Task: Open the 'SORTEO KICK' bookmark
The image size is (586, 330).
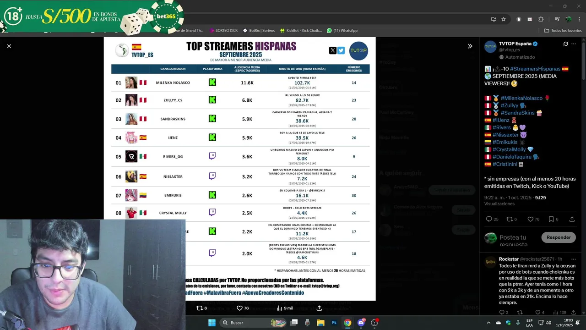Action: pyautogui.click(x=223, y=31)
